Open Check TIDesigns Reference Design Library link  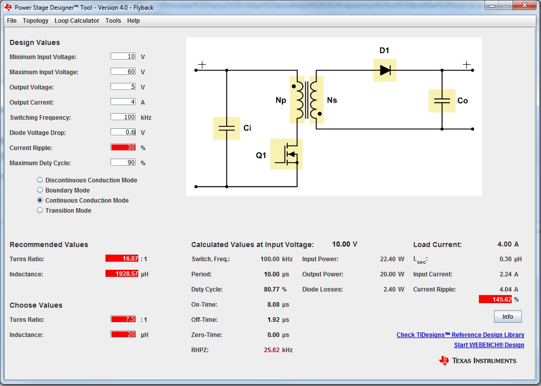click(x=460, y=335)
